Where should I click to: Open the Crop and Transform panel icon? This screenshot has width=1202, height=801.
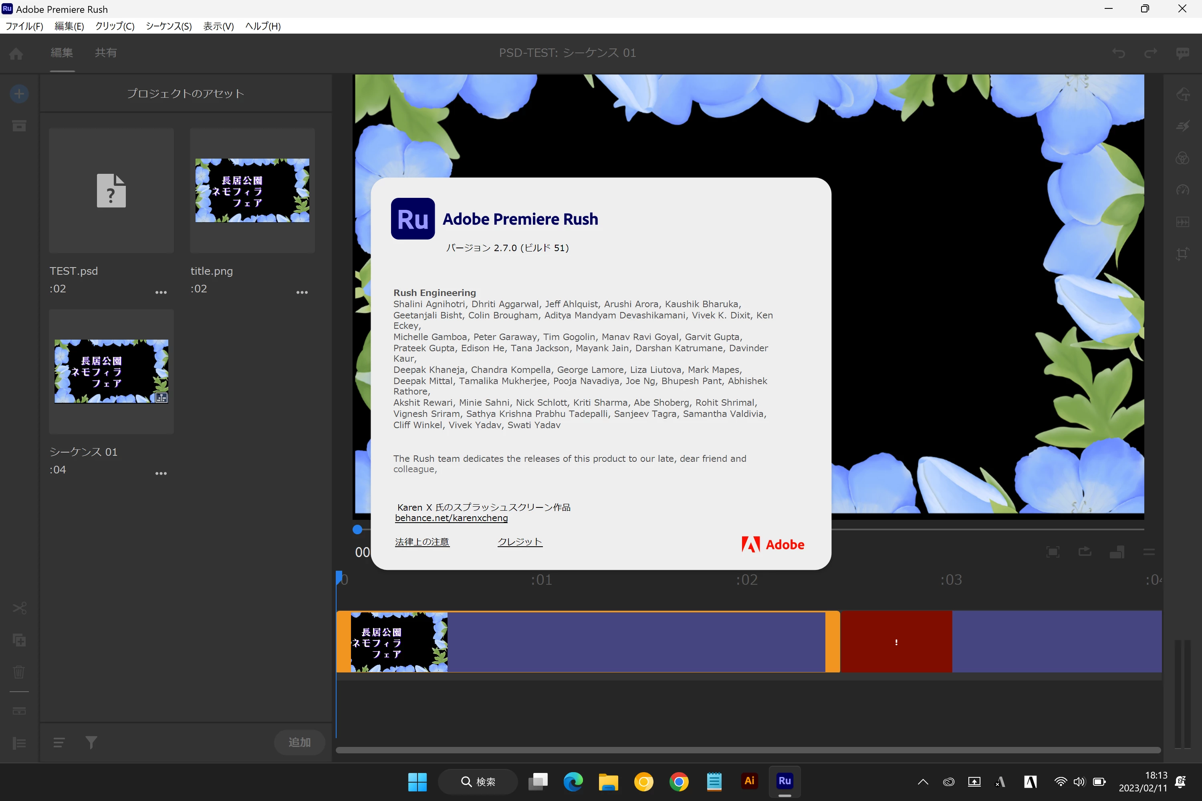[1182, 254]
